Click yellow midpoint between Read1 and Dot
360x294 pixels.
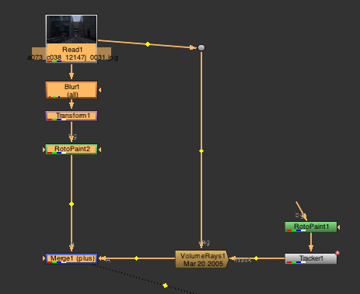point(148,44)
